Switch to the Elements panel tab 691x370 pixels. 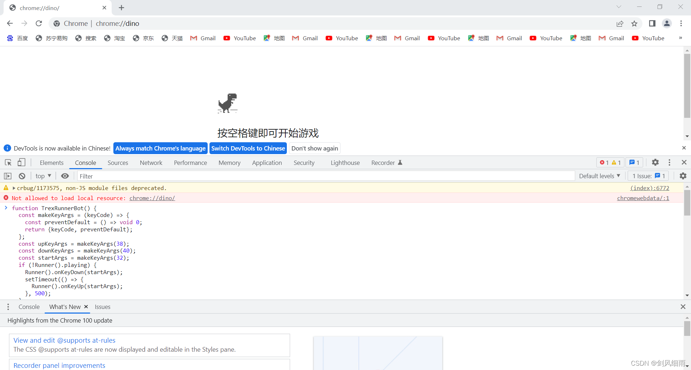(x=51, y=163)
